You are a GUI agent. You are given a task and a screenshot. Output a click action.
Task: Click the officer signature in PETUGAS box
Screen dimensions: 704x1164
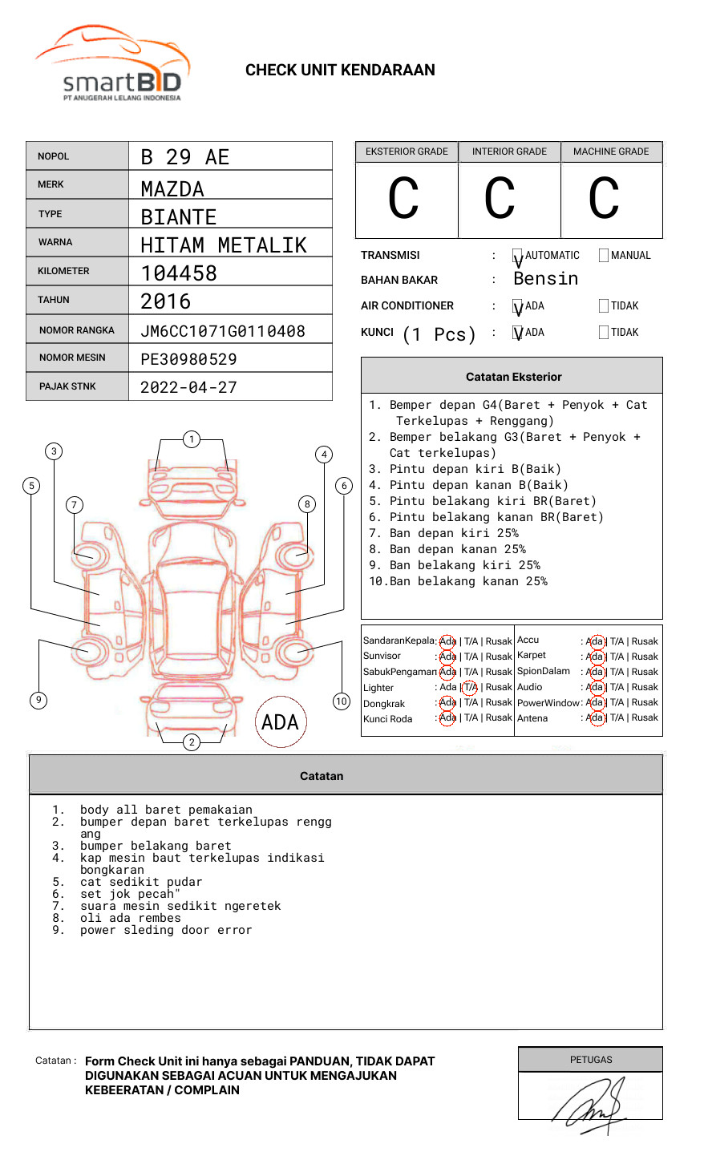click(x=591, y=1105)
